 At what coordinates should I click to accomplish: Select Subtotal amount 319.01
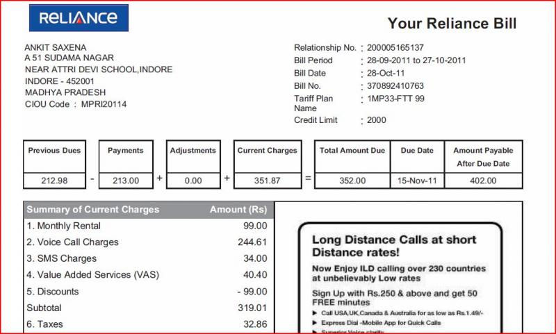tap(252, 308)
